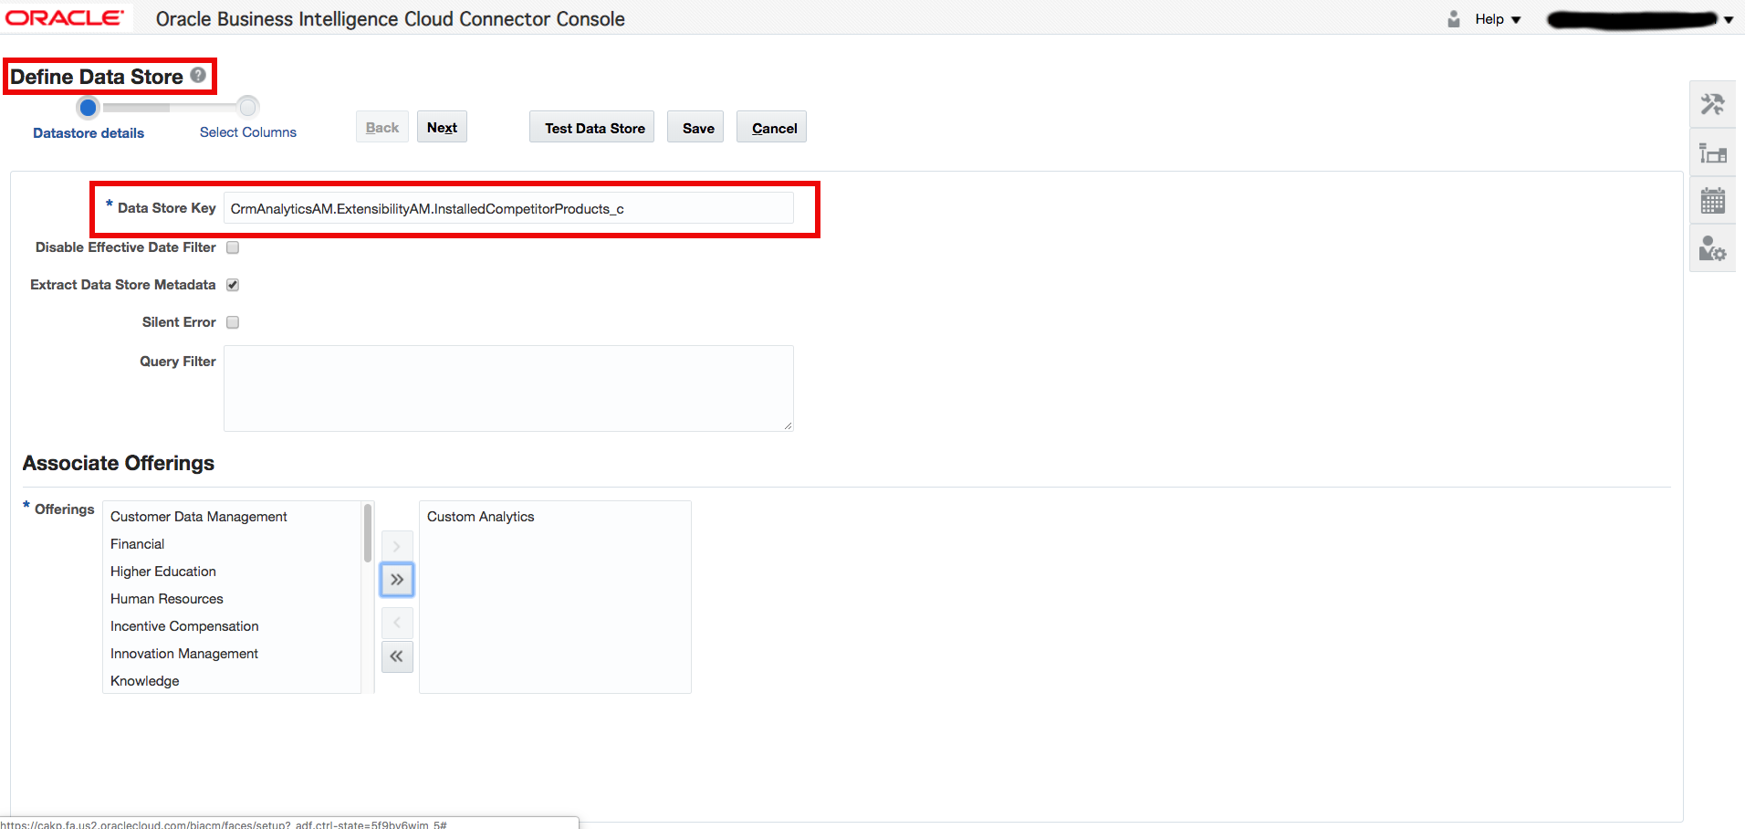Select the Financial offering
Screen dimensions: 1745x829
coord(138,544)
